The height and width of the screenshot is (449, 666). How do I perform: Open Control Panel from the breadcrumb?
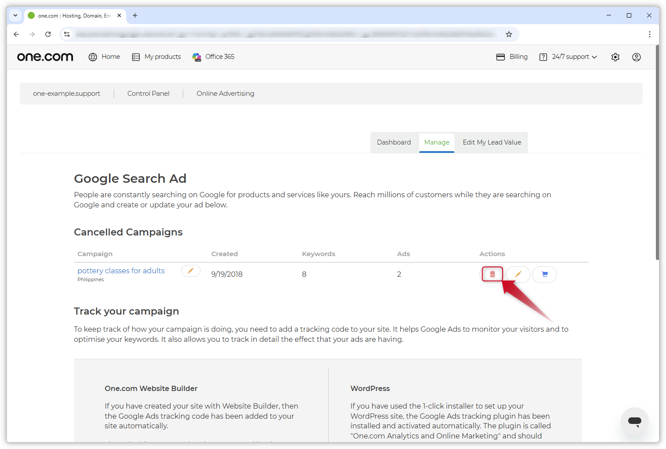pos(148,93)
